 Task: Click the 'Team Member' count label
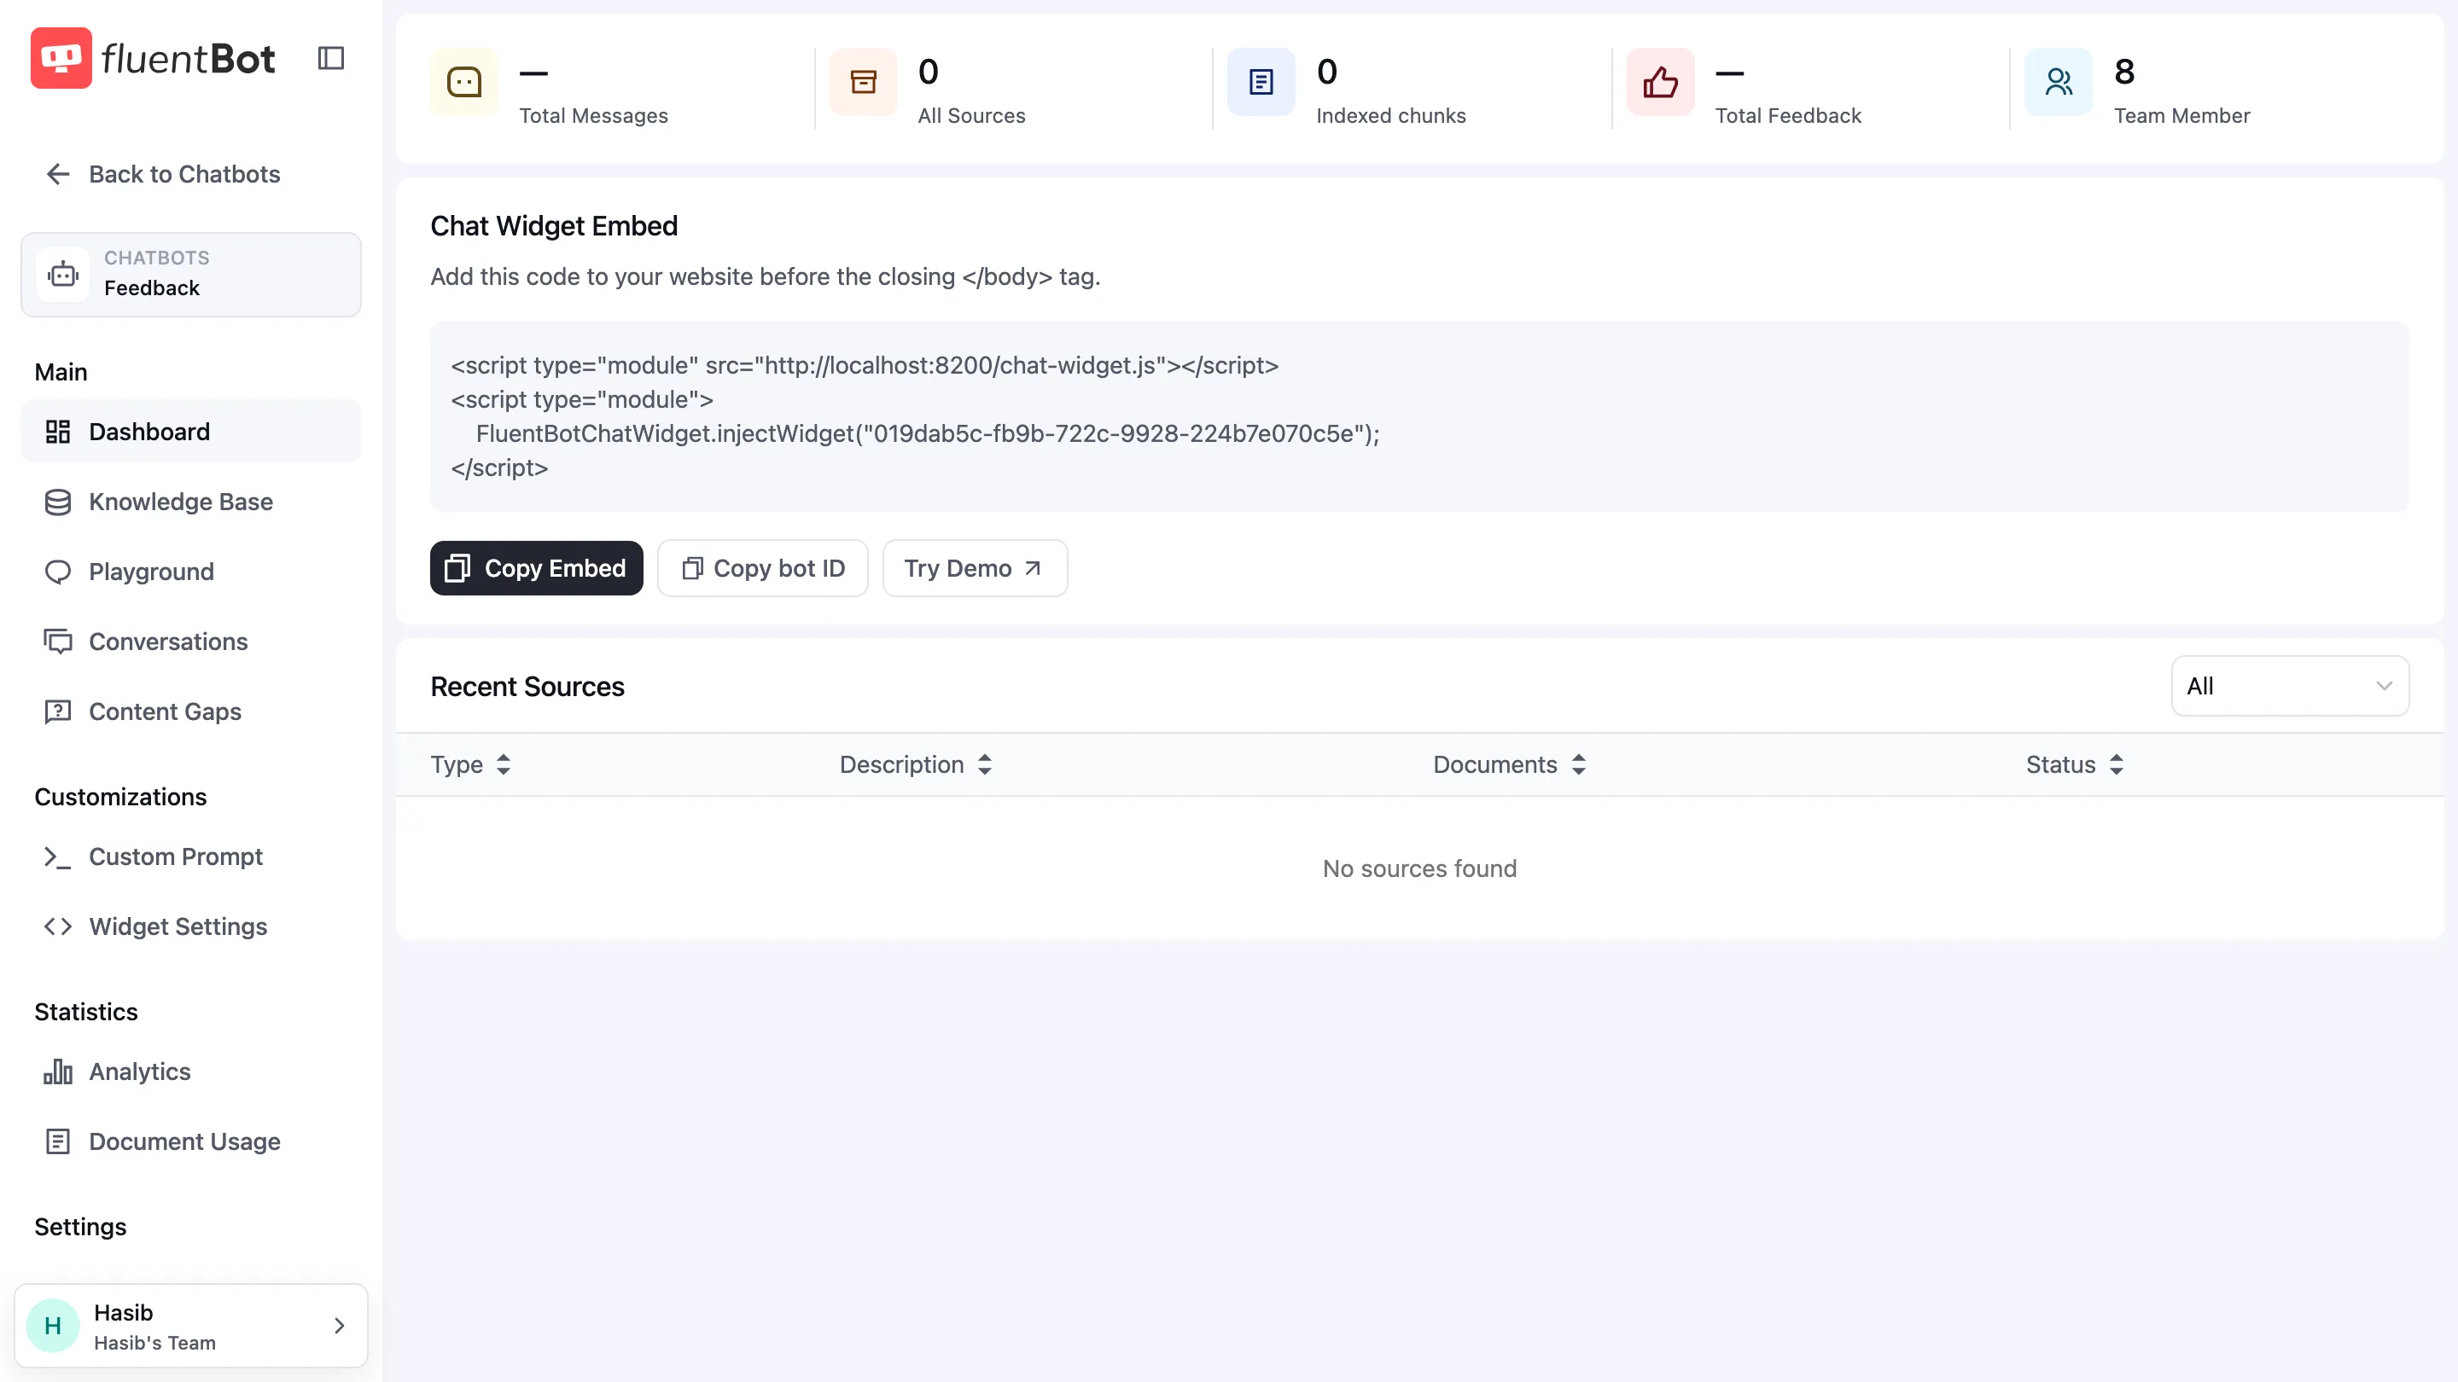(2181, 115)
